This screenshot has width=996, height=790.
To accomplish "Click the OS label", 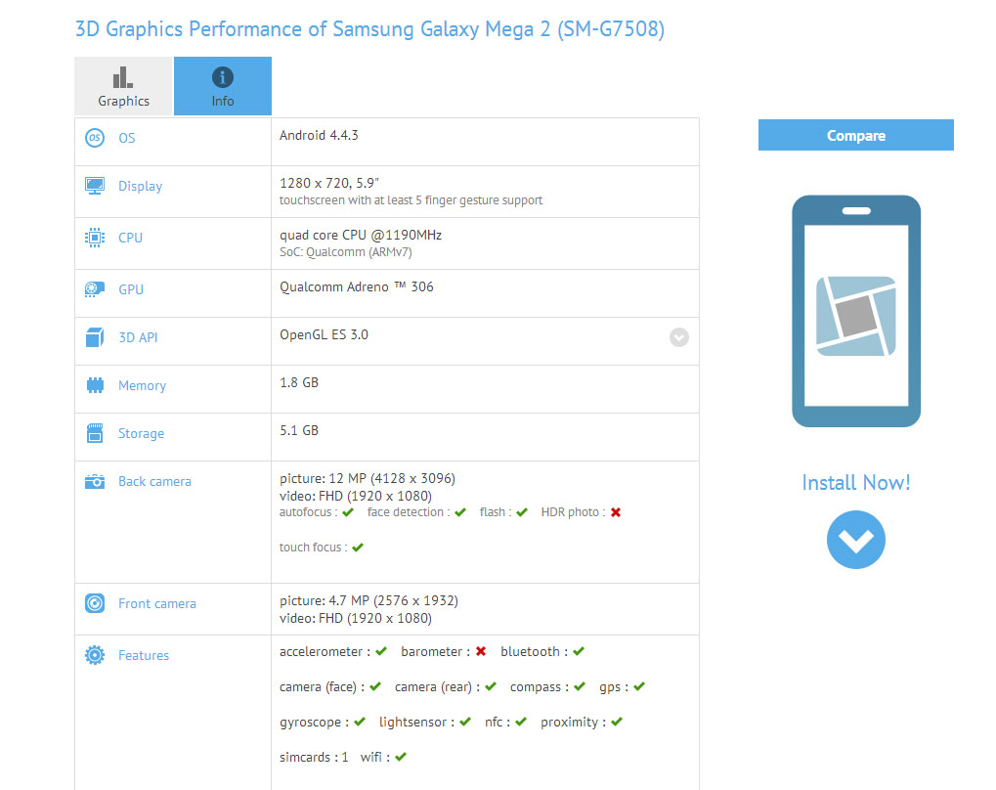I will click(126, 138).
